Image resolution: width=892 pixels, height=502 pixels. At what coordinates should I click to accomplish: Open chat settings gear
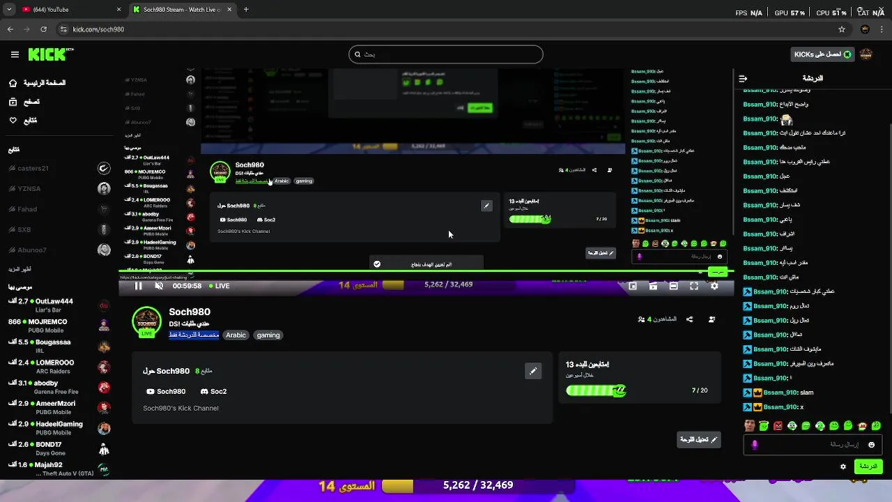843,466
